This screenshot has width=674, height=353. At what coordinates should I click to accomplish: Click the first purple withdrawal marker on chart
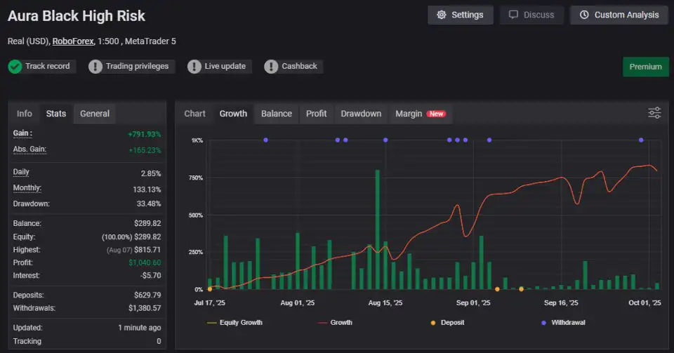[265, 140]
